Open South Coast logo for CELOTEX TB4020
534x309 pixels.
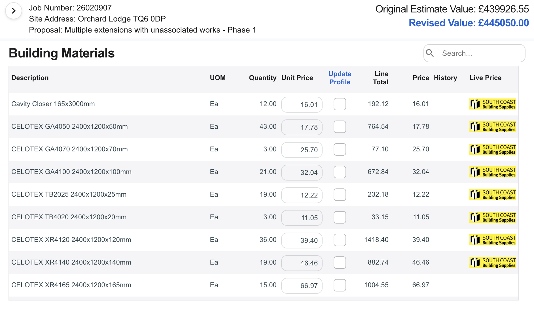pyautogui.click(x=493, y=217)
